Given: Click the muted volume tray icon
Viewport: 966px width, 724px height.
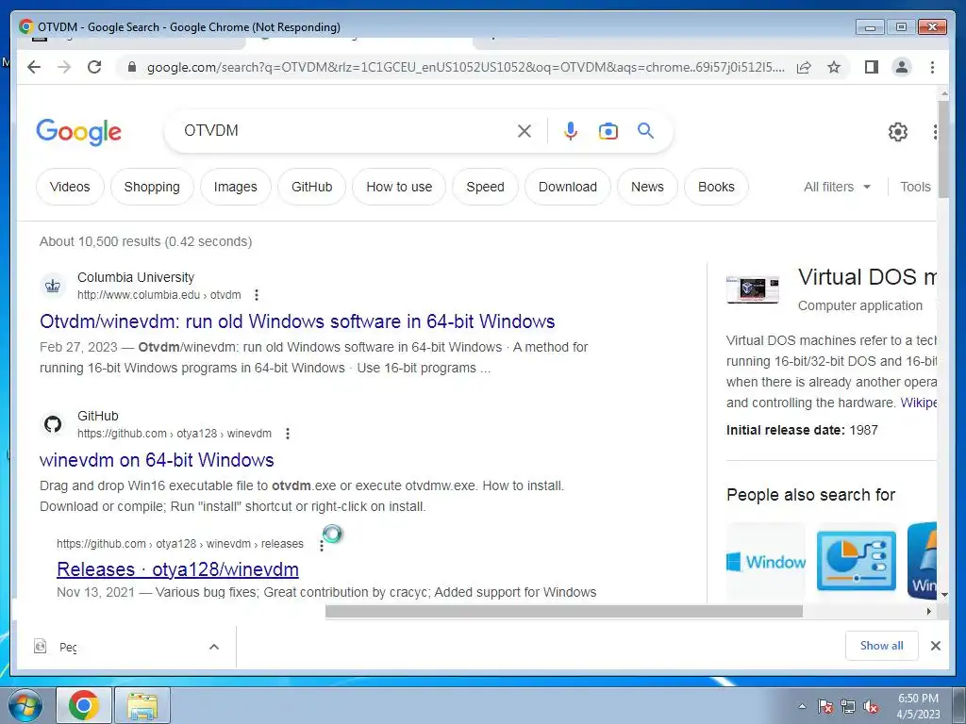Looking at the screenshot, I should pyautogui.click(x=871, y=706).
